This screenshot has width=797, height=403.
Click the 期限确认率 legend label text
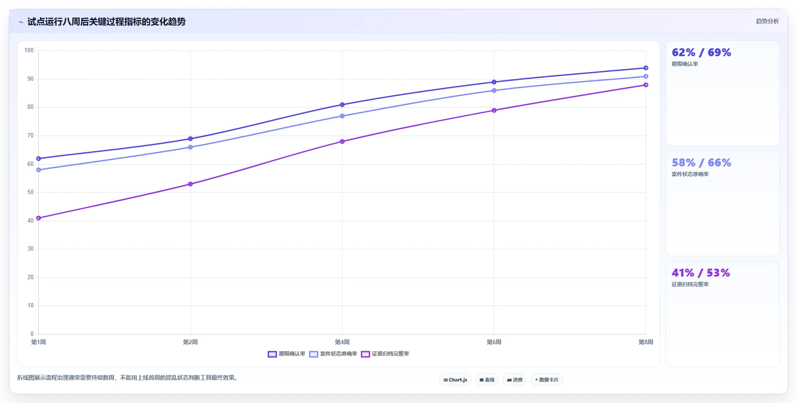292,354
